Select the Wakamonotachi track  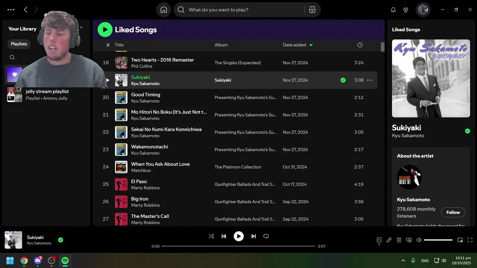pos(149,147)
